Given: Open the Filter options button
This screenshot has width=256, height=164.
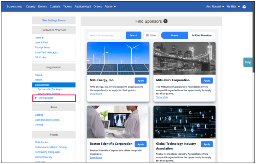Looking at the screenshot, I should click(151, 35).
